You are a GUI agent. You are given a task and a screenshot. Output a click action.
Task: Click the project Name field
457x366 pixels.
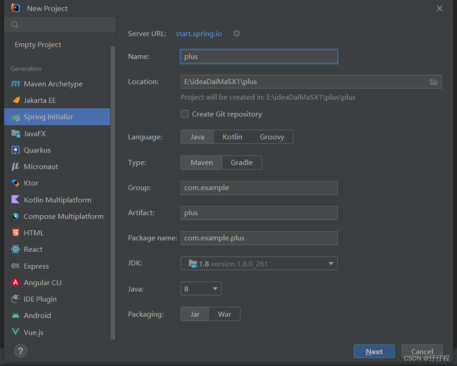(259, 57)
